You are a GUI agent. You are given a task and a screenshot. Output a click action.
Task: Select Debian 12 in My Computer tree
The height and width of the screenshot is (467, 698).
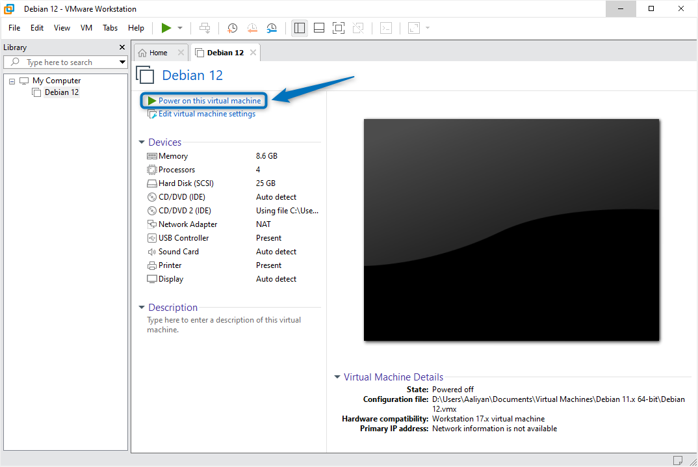[x=61, y=92]
